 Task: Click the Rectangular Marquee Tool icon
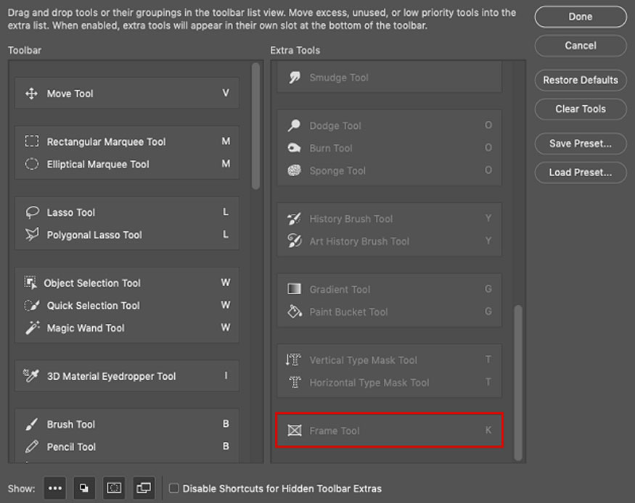31,142
